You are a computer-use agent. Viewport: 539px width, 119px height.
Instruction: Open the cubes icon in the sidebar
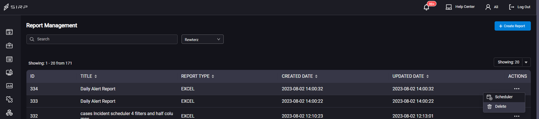(9, 113)
